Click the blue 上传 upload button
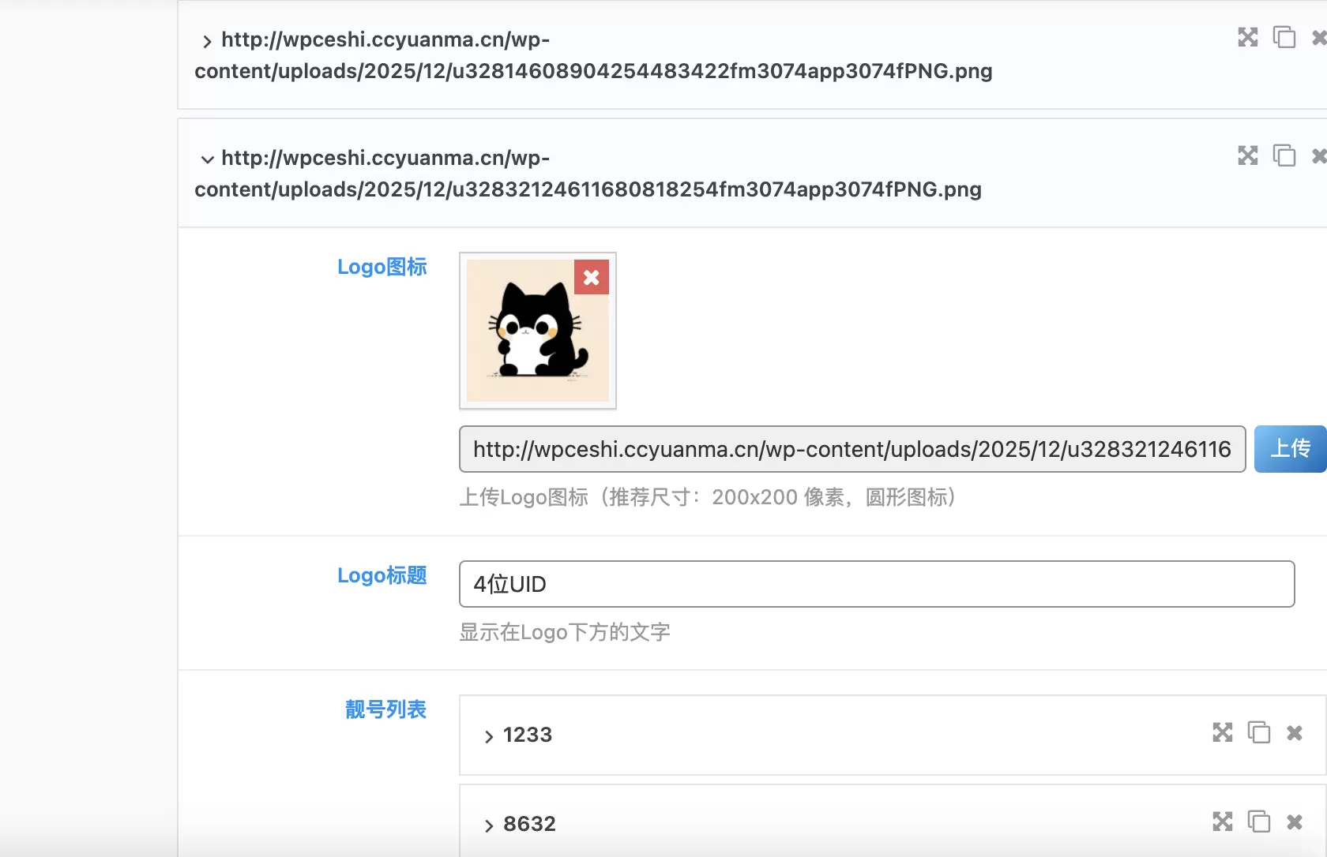The height and width of the screenshot is (857, 1327). pyautogui.click(x=1290, y=449)
